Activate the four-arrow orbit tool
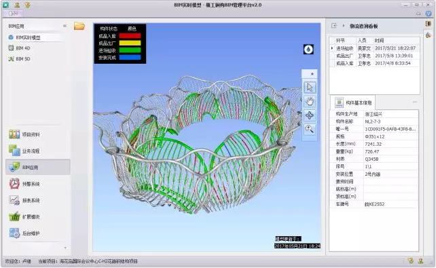The image size is (436, 268). point(310,115)
